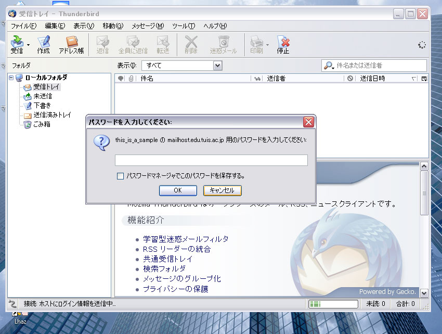Select the 受信トレイ inbox folder
The image size is (442, 334).
[46, 86]
